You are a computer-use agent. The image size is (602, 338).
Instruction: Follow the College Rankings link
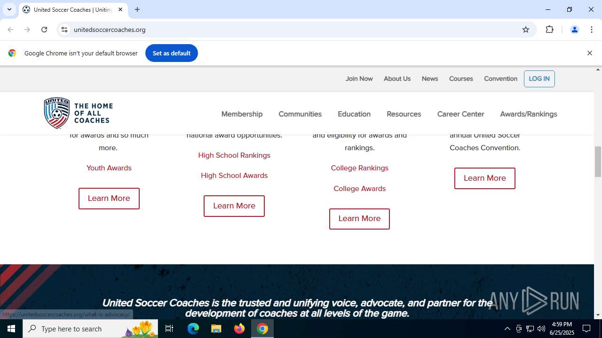pos(359,168)
